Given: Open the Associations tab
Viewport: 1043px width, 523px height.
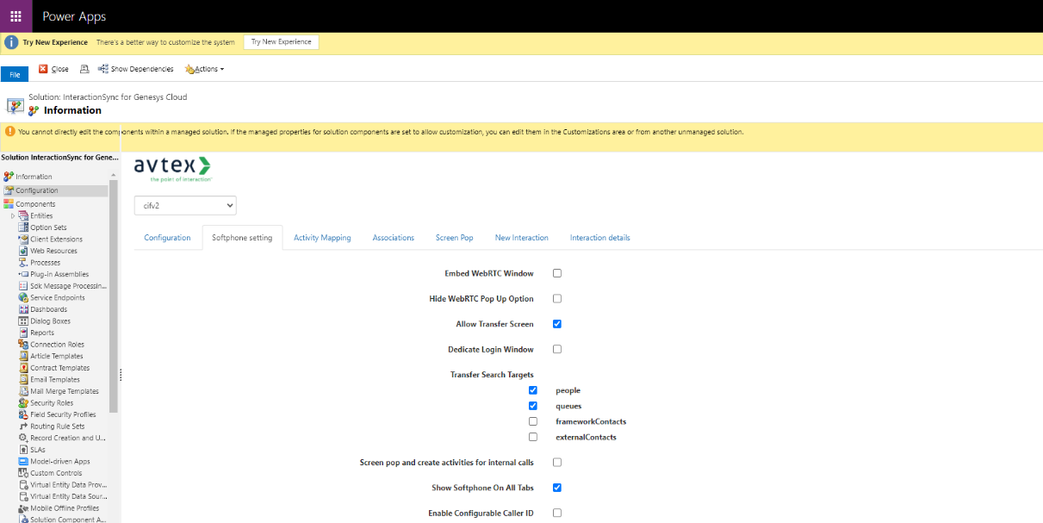Looking at the screenshot, I should coord(394,238).
